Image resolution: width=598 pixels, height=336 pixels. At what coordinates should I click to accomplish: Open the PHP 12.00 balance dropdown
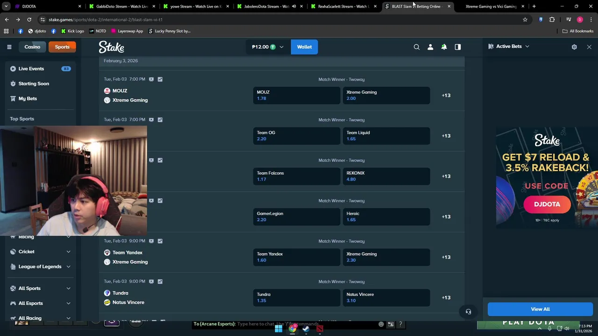point(268,47)
